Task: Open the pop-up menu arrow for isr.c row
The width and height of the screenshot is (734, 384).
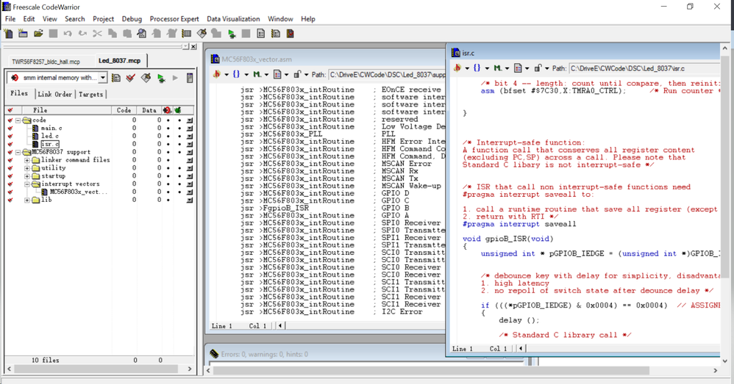Action: [190, 144]
